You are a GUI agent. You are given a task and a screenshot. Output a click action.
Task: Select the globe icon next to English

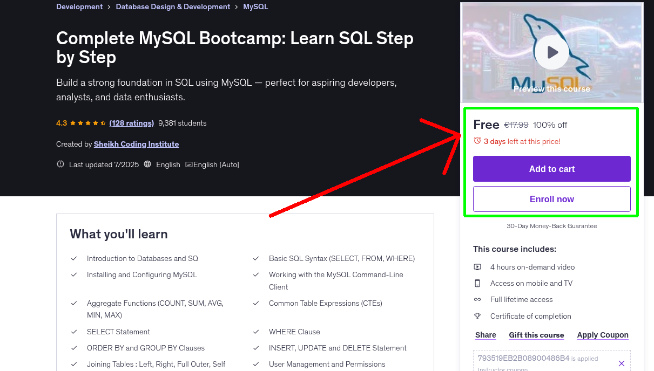(x=147, y=164)
